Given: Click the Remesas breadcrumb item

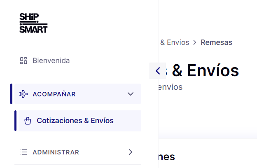Looking at the screenshot, I should pos(217,42).
